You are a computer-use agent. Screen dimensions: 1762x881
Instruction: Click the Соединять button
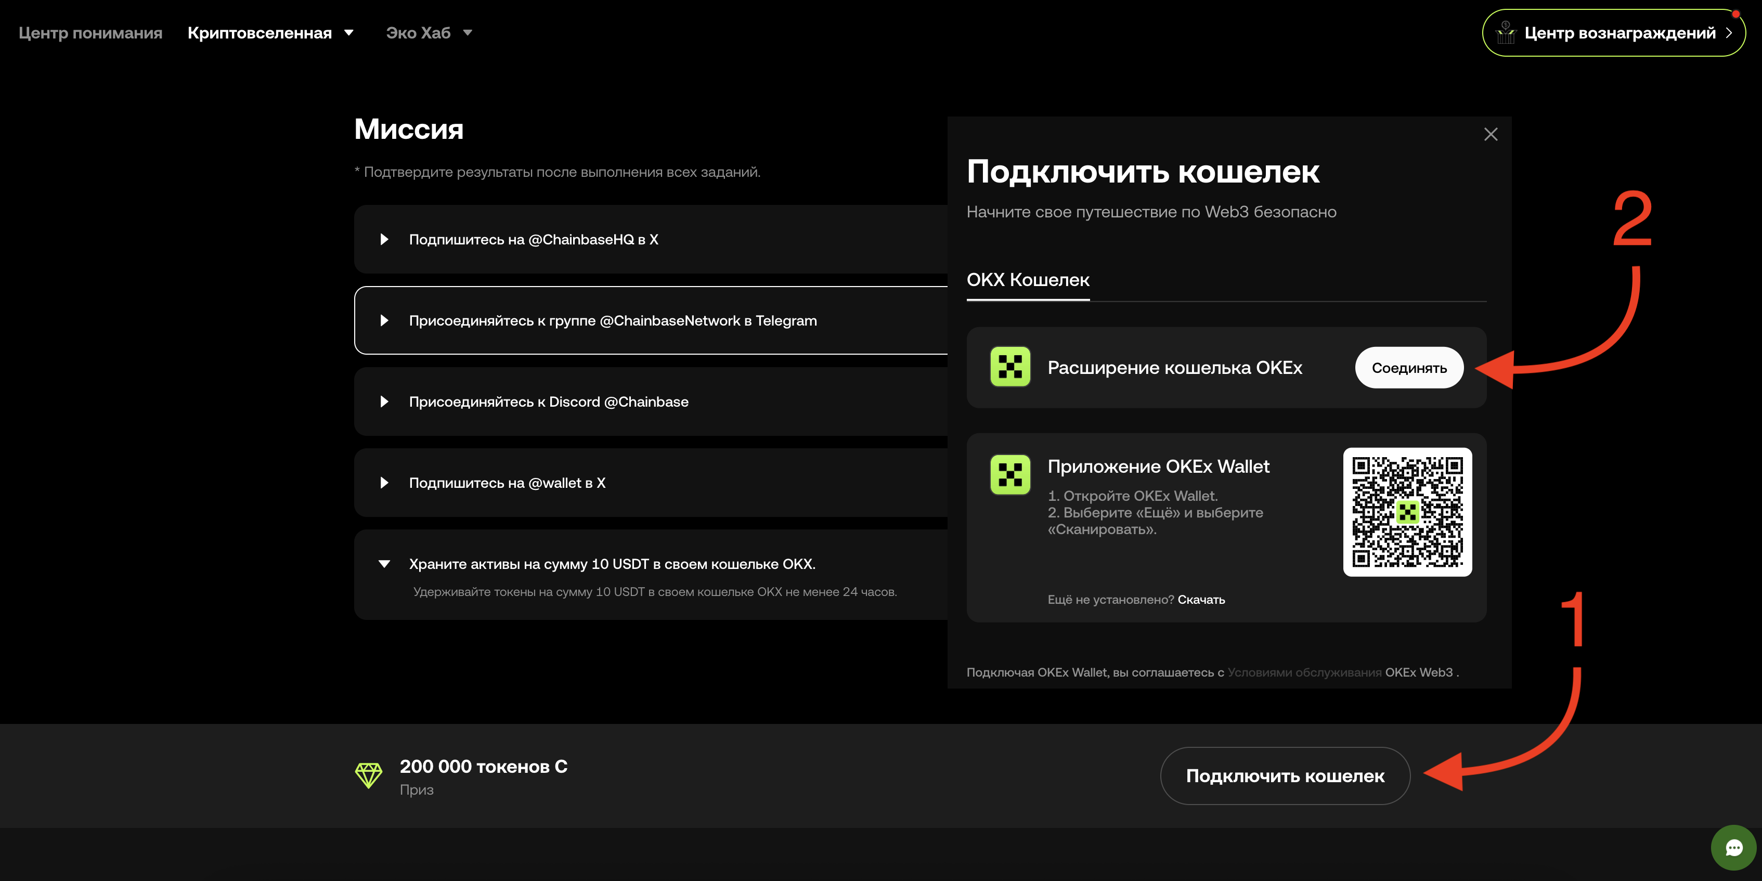point(1409,367)
